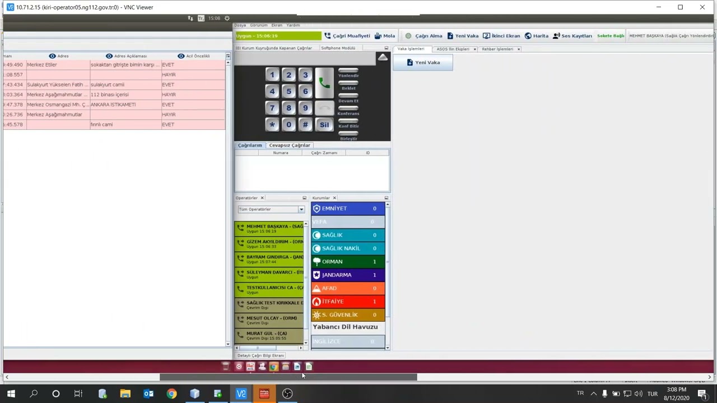Click remote 112 application icon in dock

point(250,367)
